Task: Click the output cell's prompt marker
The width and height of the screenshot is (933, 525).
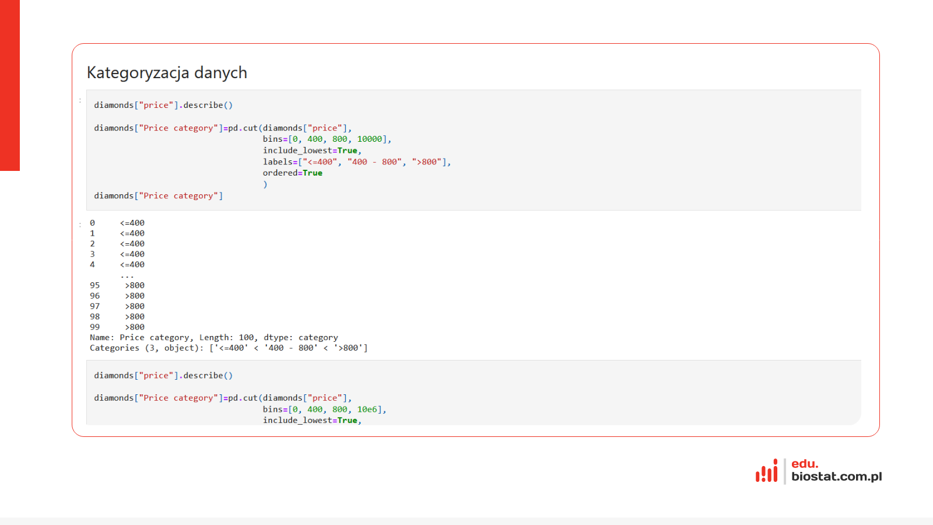Action: click(80, 225)
